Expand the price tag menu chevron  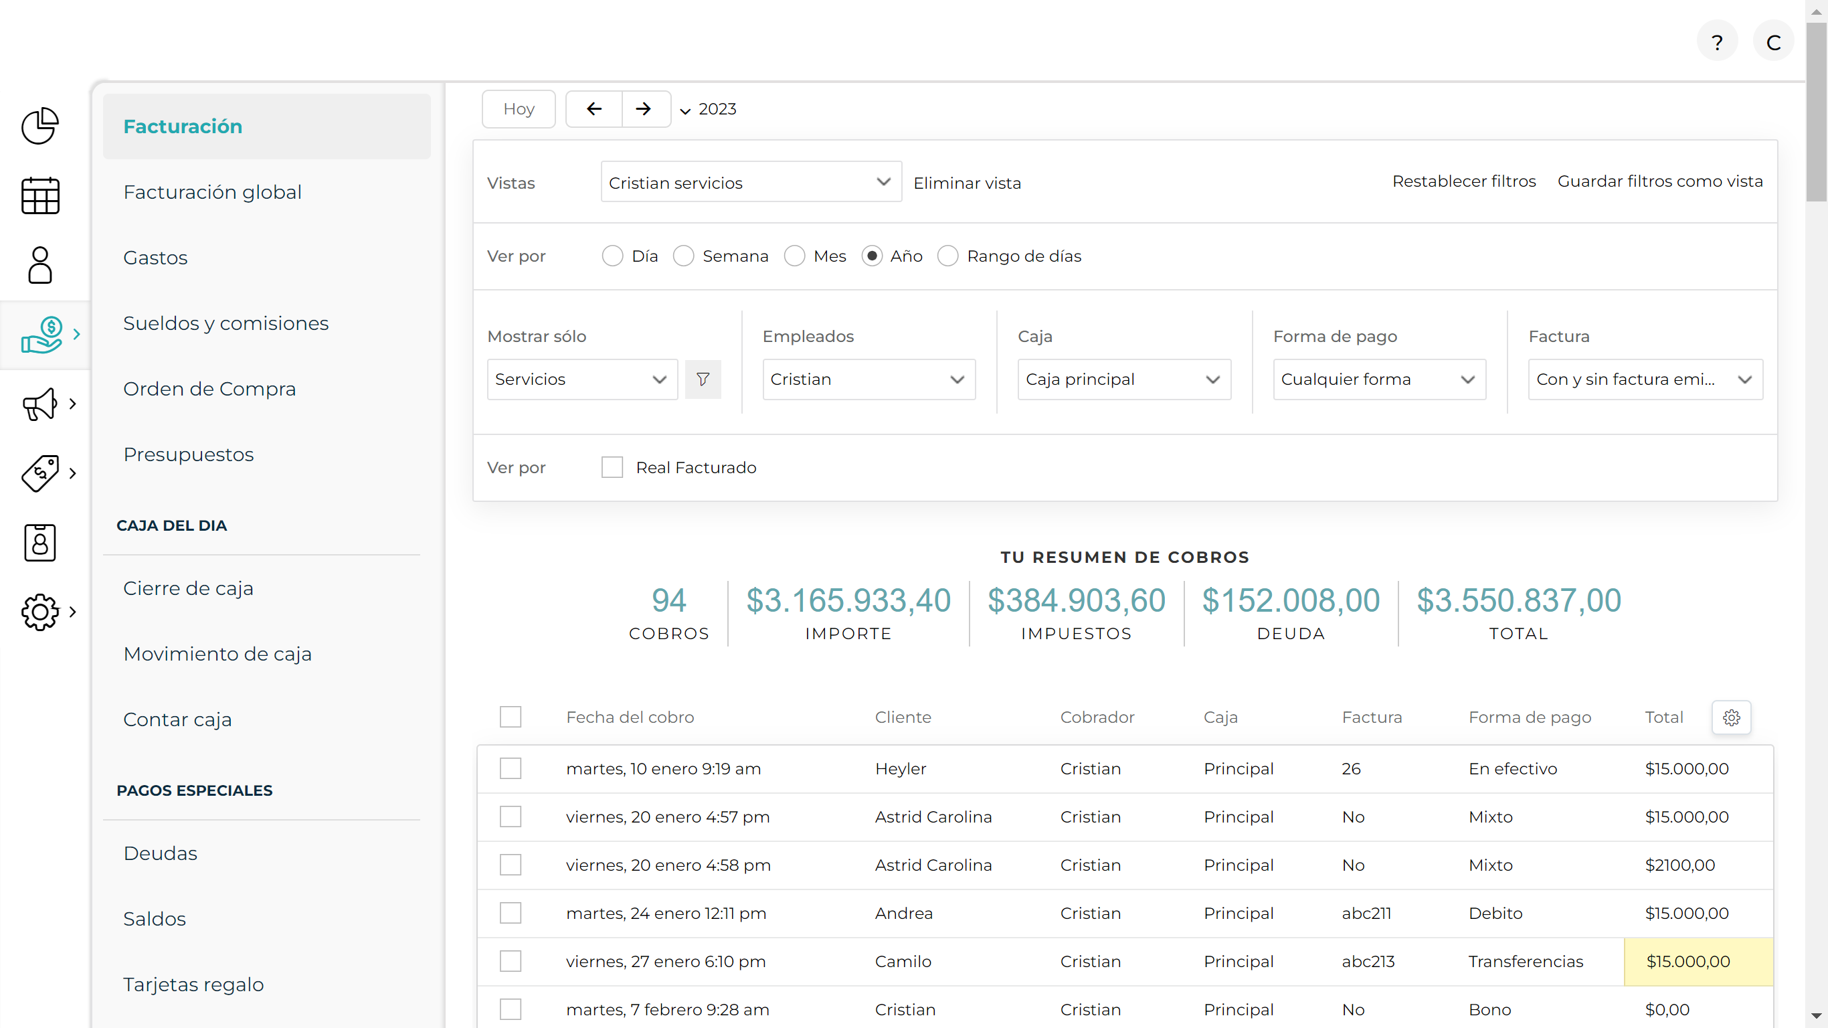click(72, 473)
